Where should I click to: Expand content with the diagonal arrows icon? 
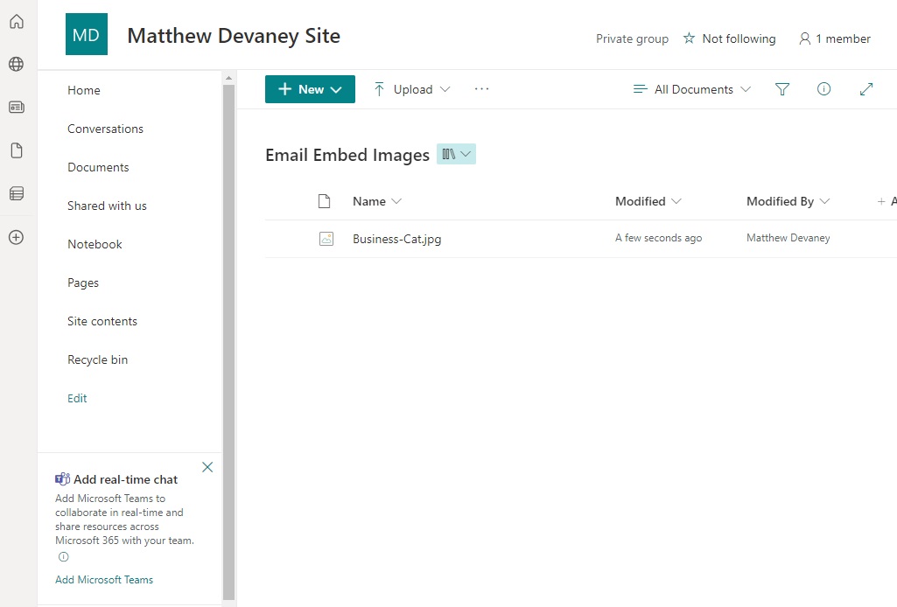[866, 89]
